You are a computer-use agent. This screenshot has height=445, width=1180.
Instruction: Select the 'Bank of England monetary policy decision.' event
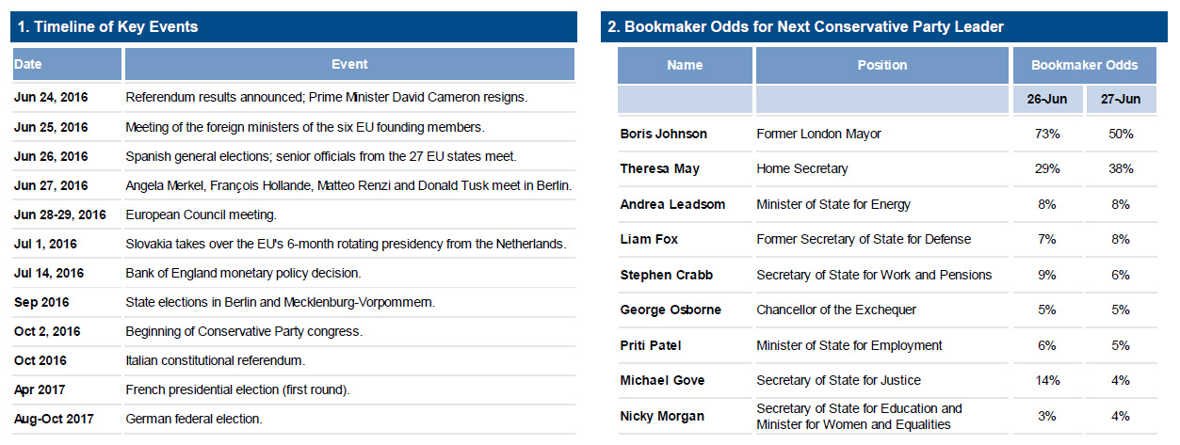(x=243, y=273)
